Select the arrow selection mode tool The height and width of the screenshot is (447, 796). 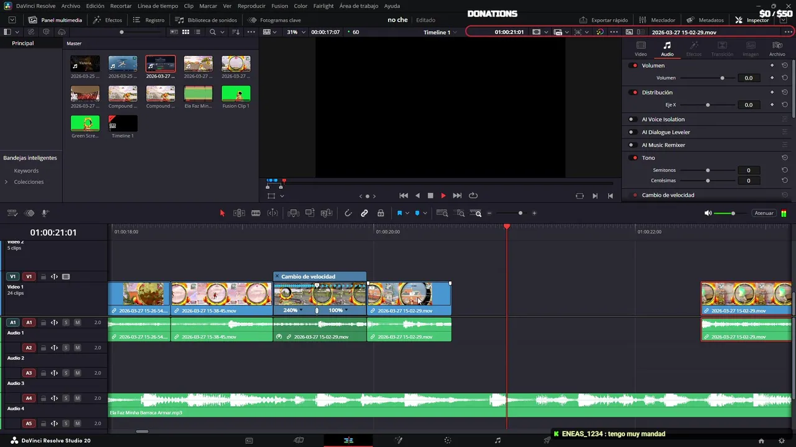[222, 213]
